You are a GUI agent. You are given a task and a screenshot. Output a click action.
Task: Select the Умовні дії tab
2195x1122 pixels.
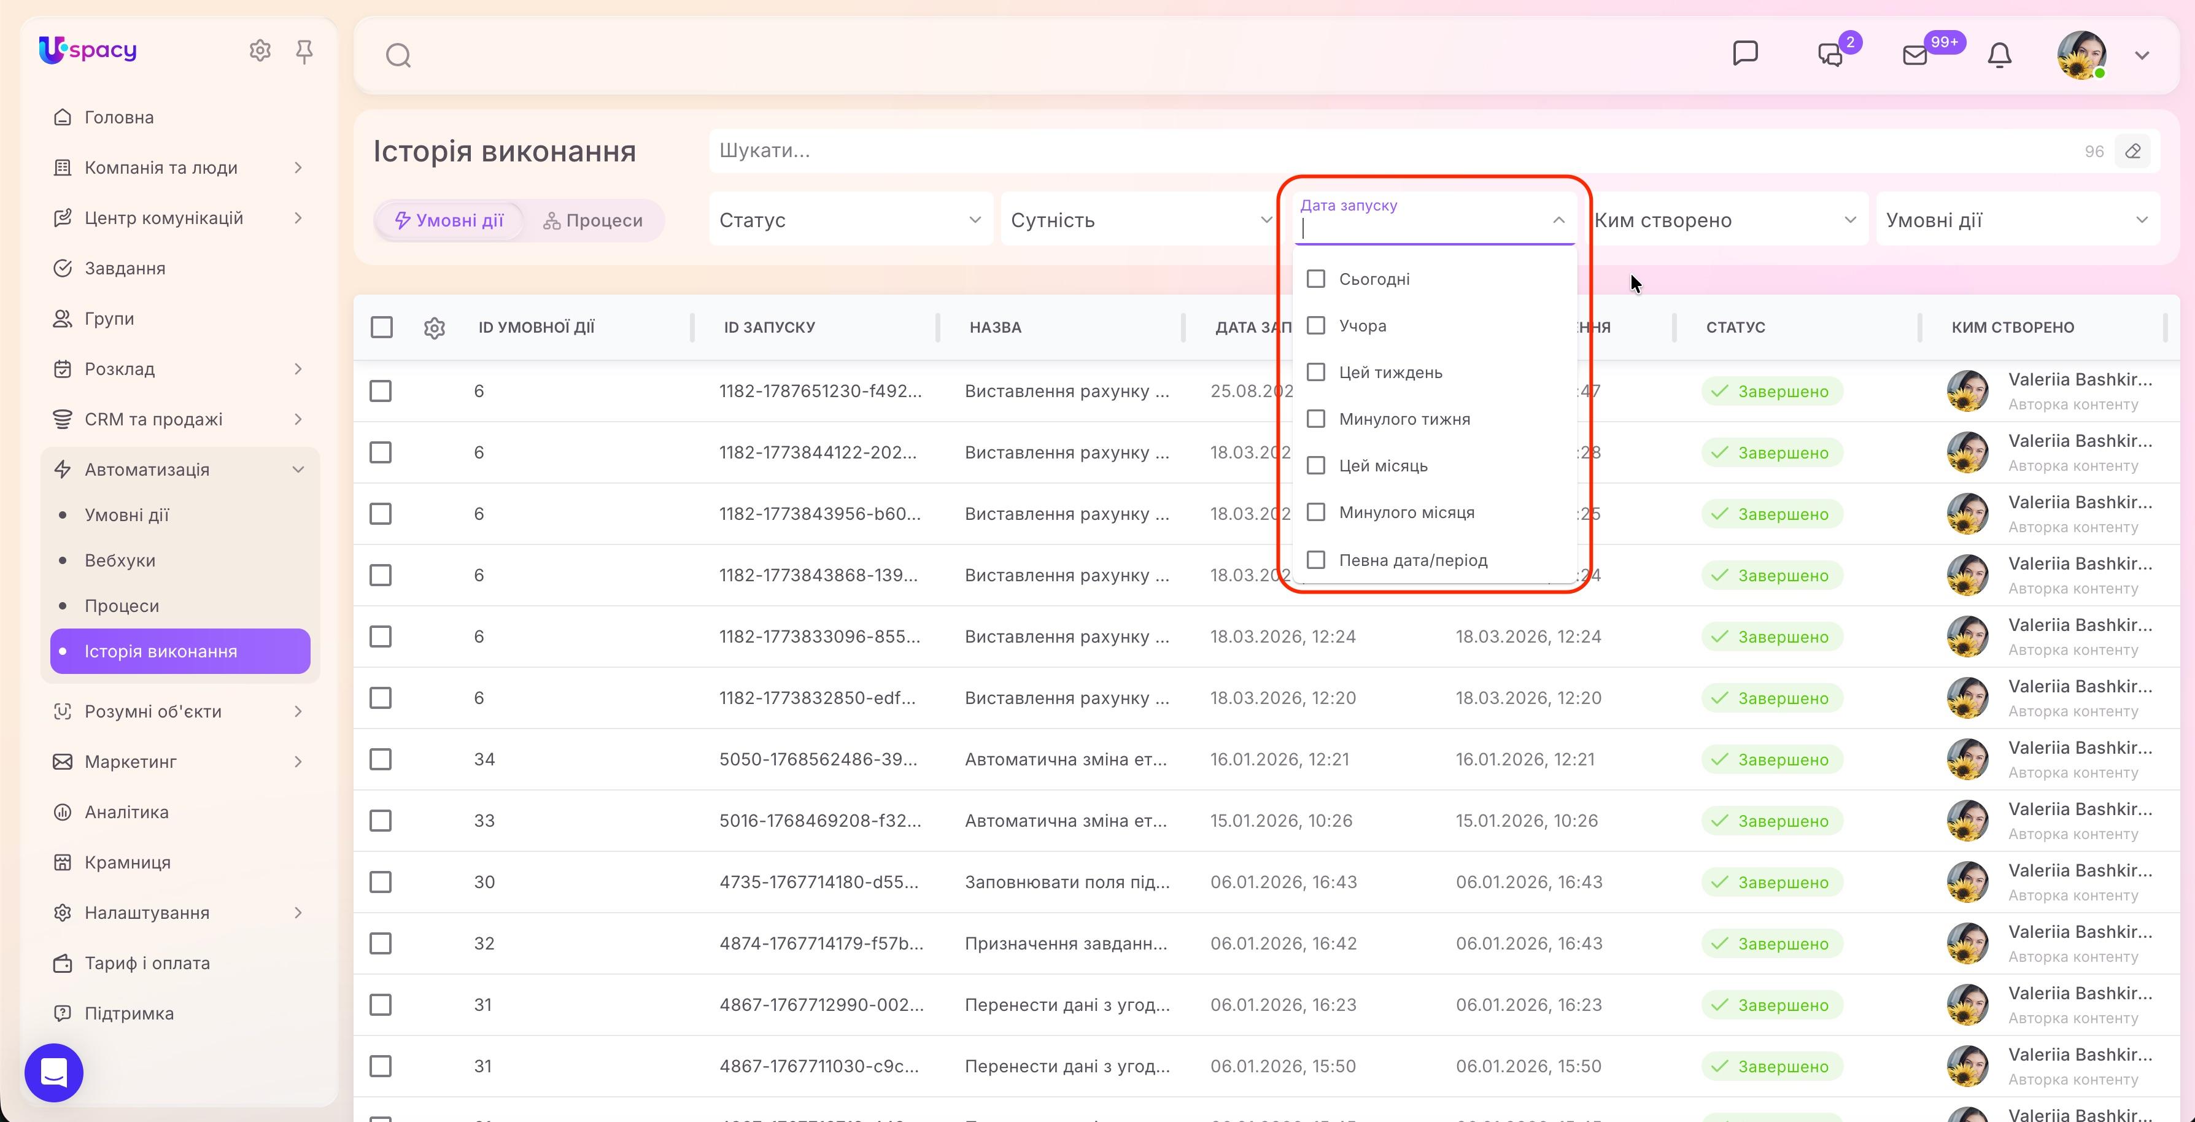point(449,220)
